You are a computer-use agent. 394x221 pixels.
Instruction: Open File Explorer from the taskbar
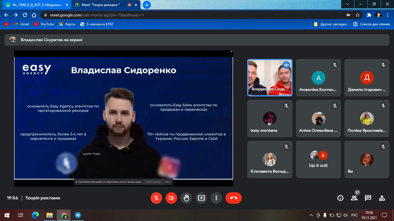50,215
